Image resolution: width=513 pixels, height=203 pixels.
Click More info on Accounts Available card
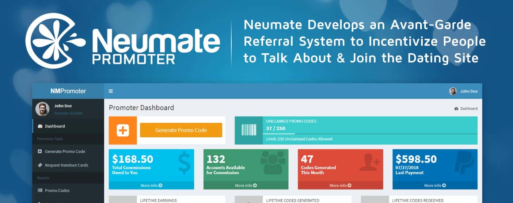click(x=246, y=185)
